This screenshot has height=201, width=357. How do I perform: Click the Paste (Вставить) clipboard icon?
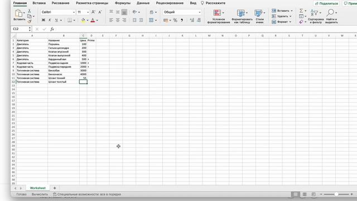(x=18, y=13)
